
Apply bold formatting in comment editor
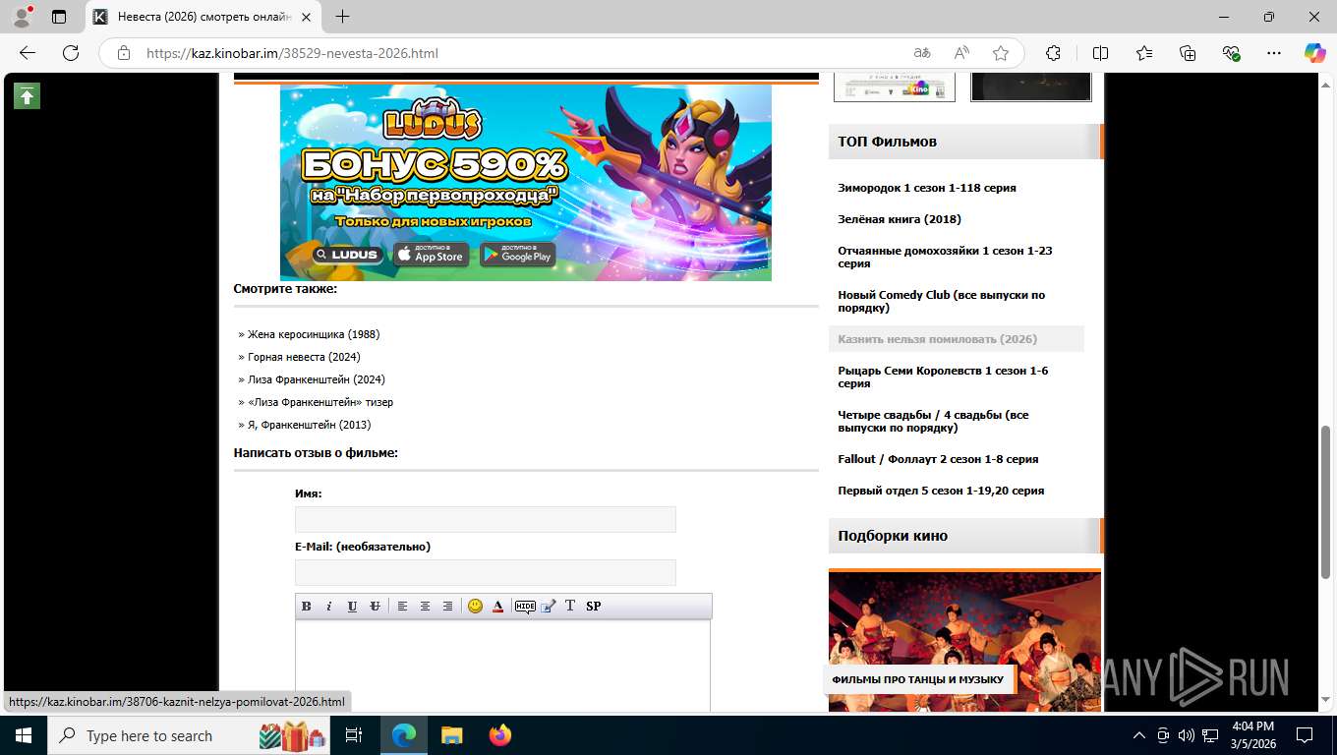(306, 607)
